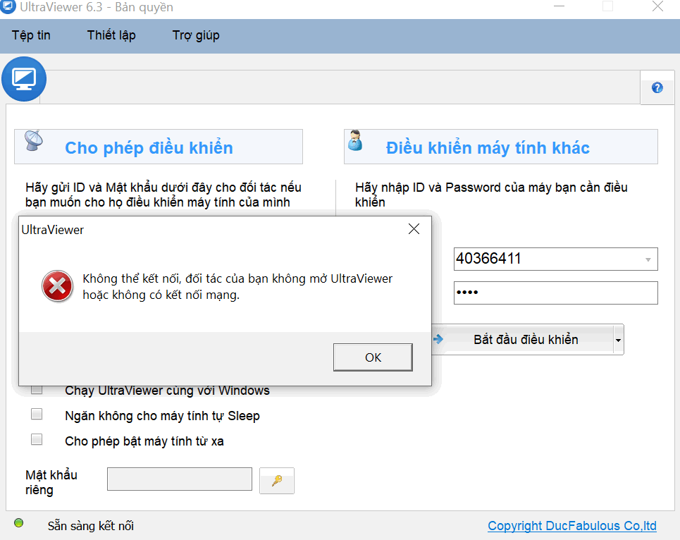Open Copyright DucFabulous Co,ltd link

click(572, 526)
